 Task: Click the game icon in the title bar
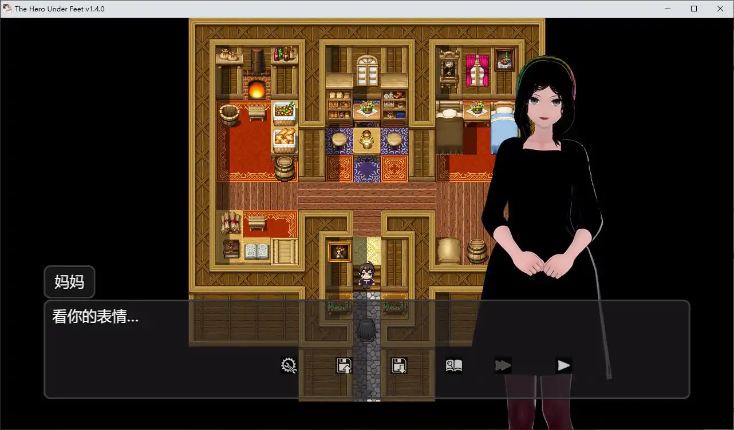tap(6, 9)
